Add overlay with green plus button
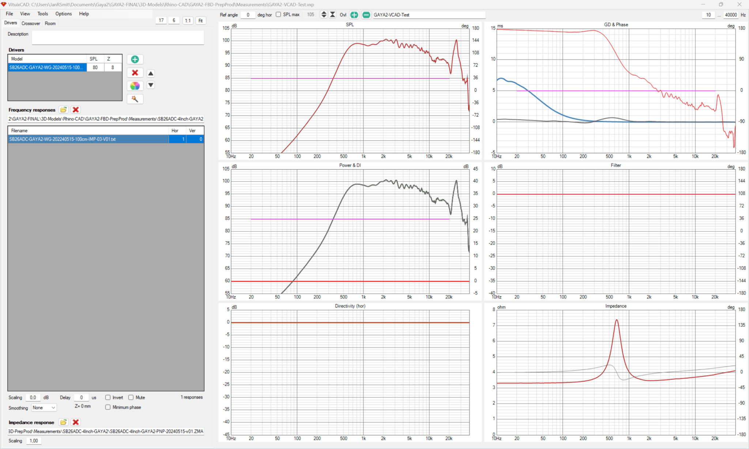 click(x=354, y=15)
